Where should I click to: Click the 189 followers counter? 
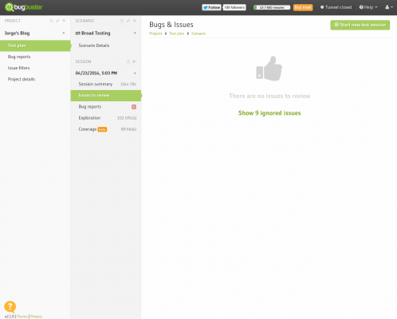234,7
